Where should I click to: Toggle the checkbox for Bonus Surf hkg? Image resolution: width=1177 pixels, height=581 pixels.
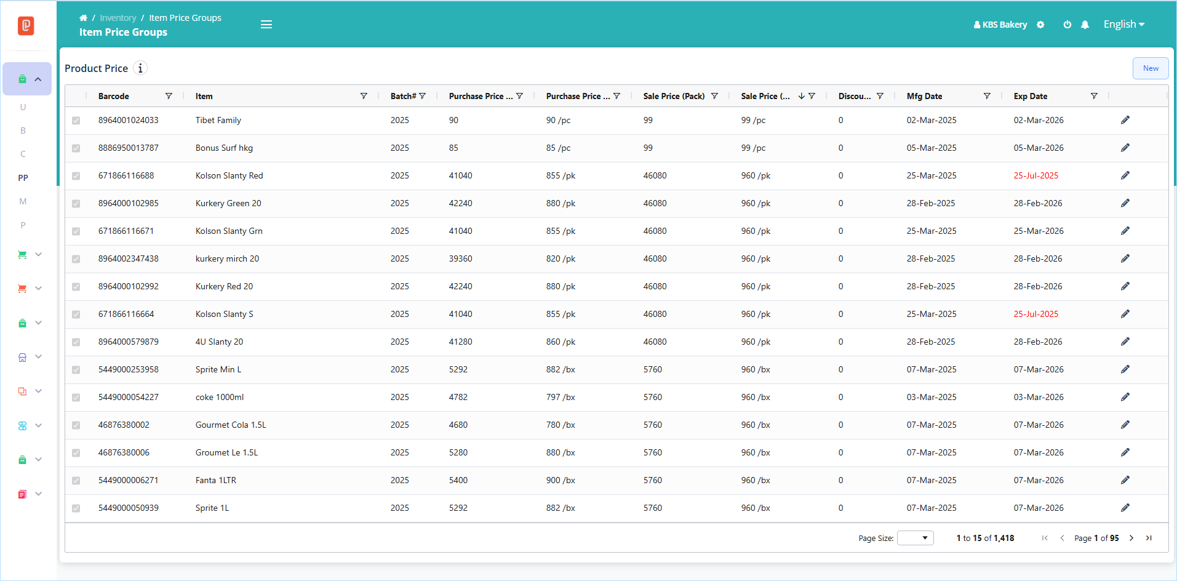76,148
